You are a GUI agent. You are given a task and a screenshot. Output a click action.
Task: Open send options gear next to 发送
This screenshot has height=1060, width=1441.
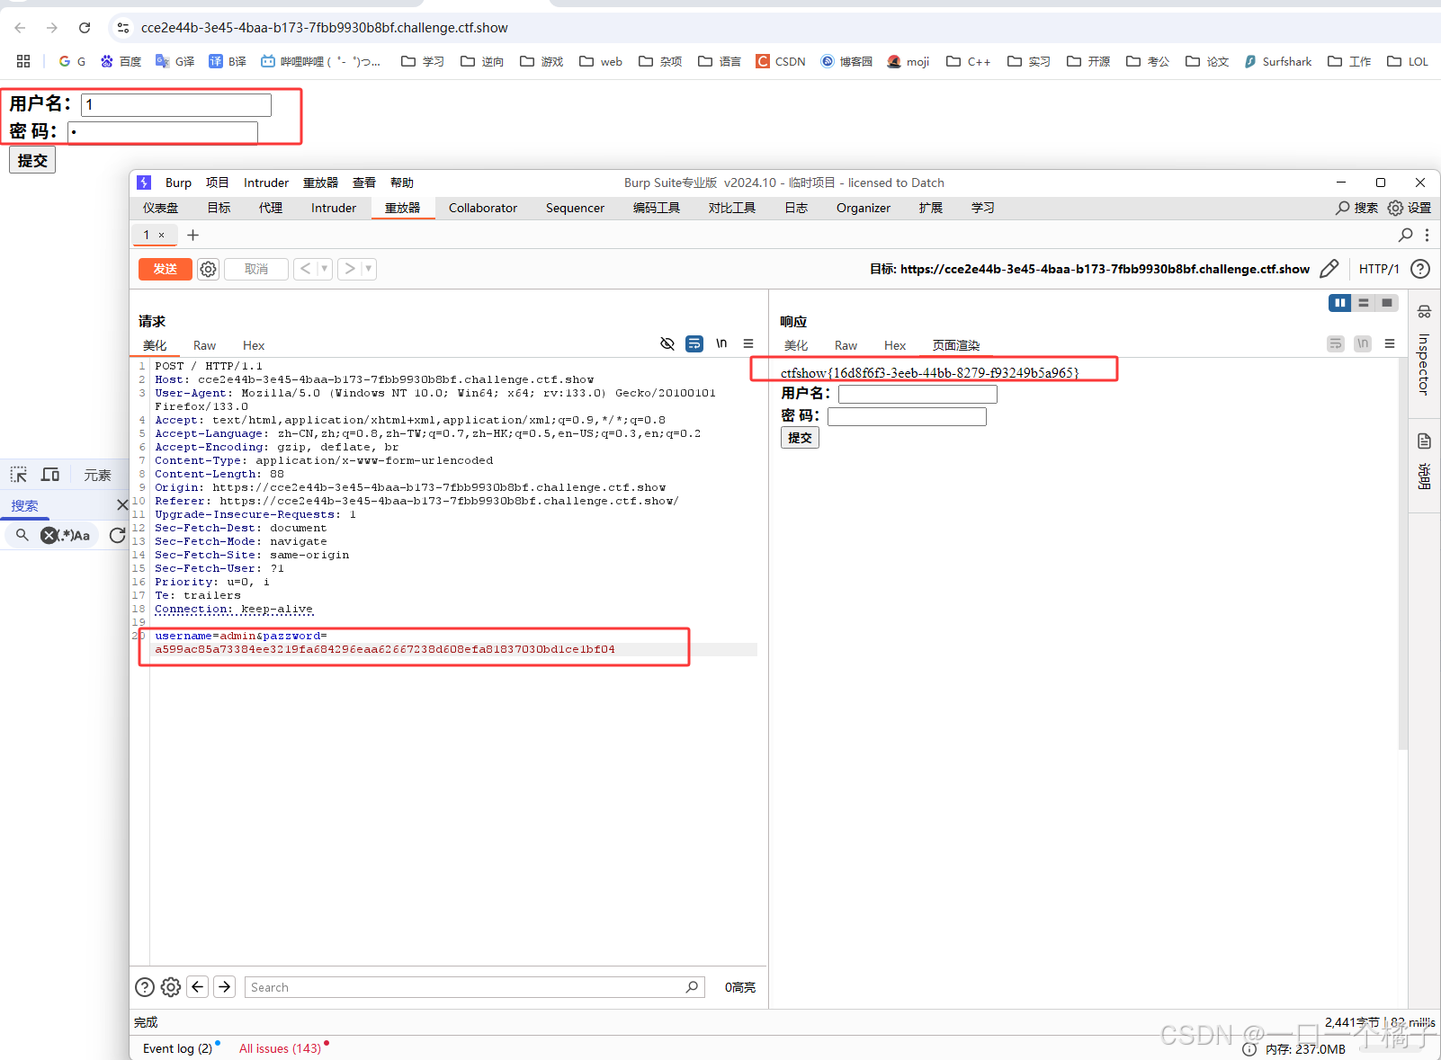pos(208,269)
